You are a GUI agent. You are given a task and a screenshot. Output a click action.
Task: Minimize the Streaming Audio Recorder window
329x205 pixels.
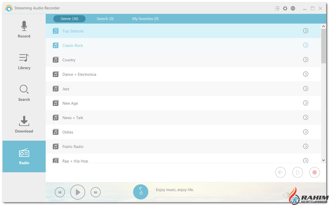click(x=305, y=9)
